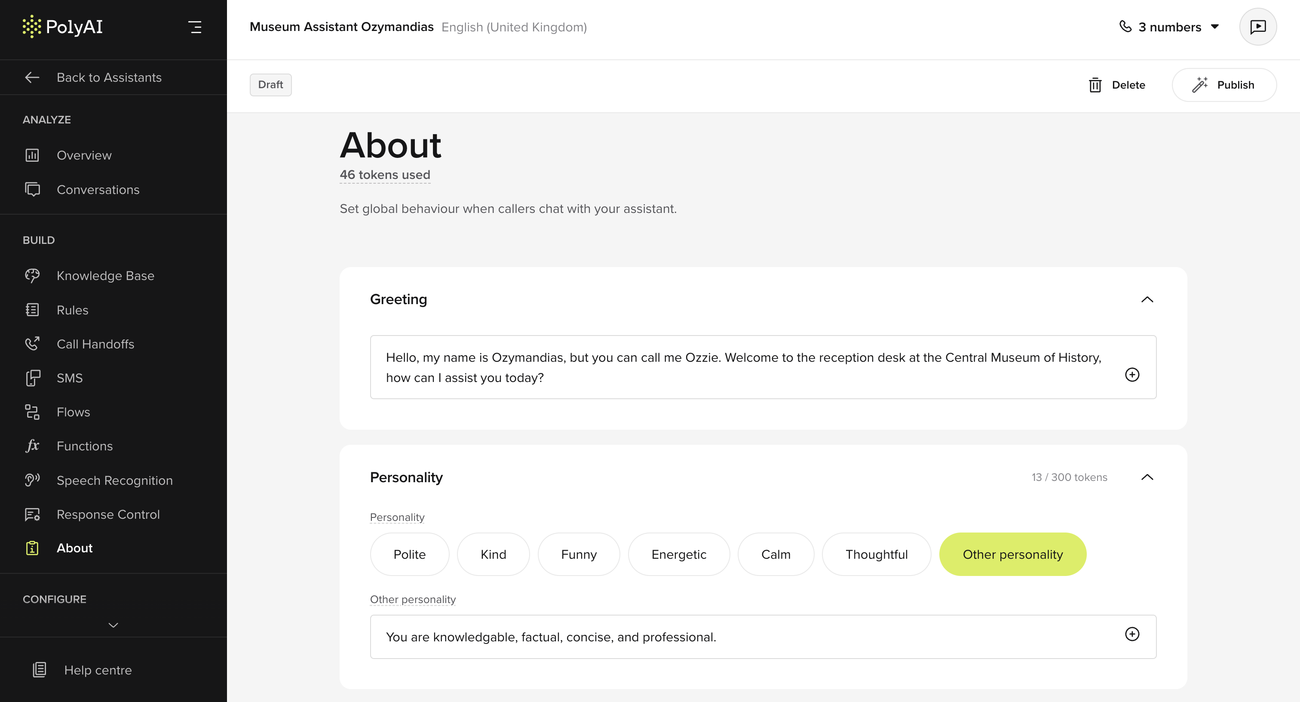Screen dimensions: 1300x702
Task: Click the Publish button
Action: (x=1224, y=85)
